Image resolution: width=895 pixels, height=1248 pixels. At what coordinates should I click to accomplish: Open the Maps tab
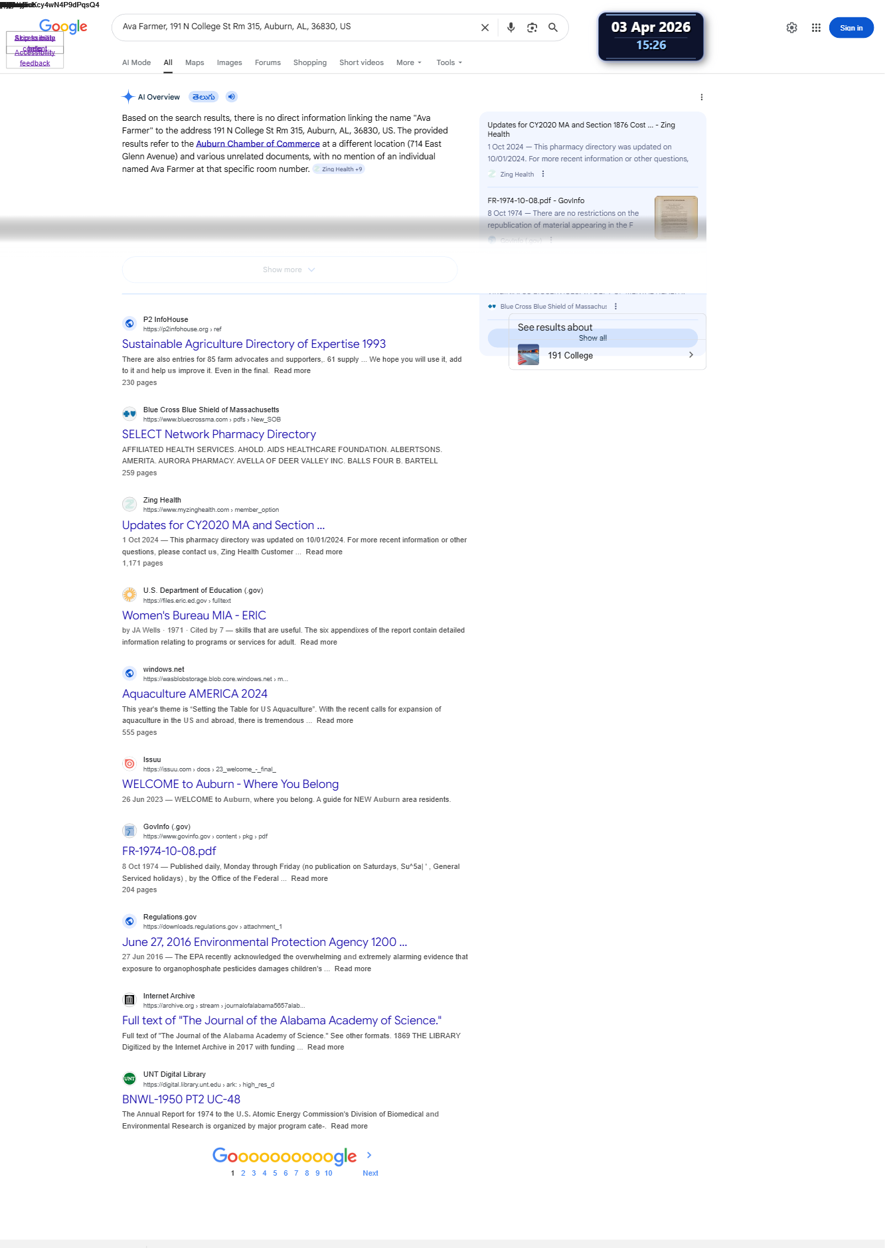point(195,62)
